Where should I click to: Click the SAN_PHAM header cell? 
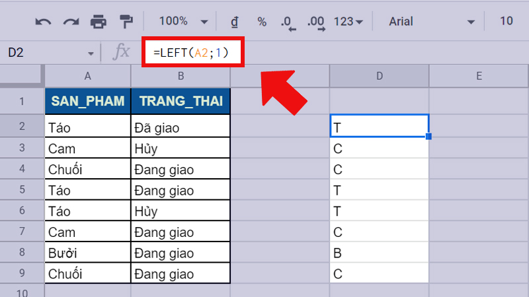pyautogui.click(x=88, y=102)
